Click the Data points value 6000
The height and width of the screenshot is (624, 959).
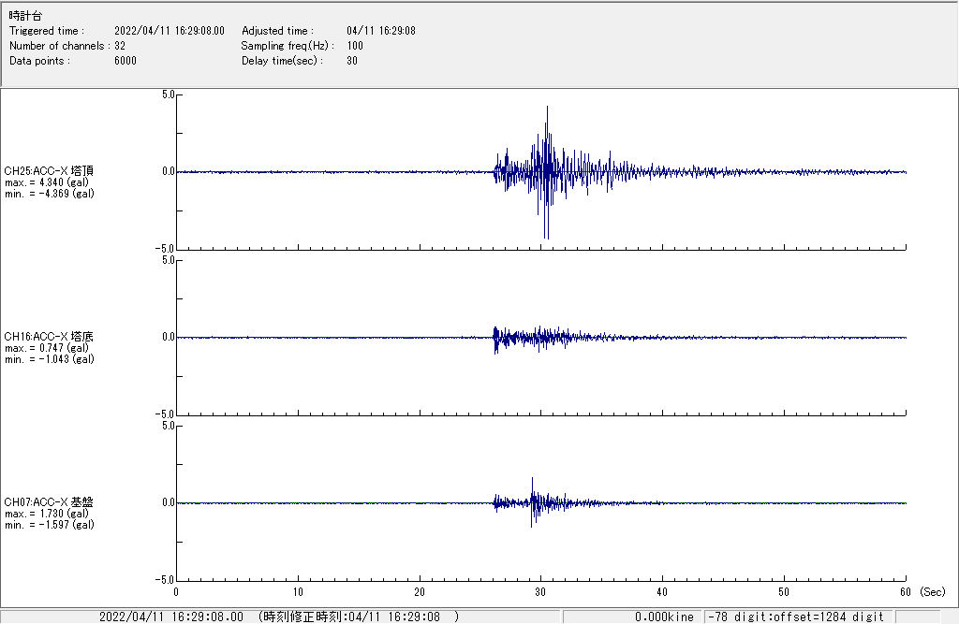pyautogui.click(x=125, y=61)
